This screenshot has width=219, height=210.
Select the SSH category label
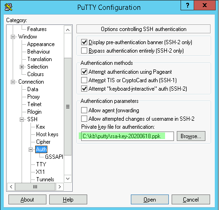point(32,119)
